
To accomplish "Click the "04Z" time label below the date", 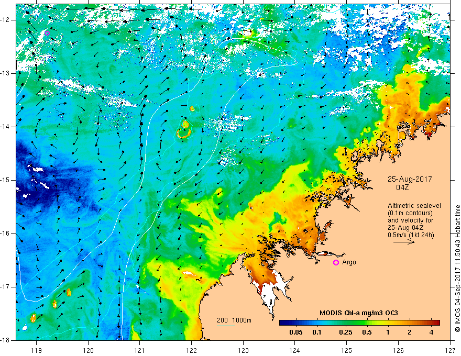I will tap(402, 187).
